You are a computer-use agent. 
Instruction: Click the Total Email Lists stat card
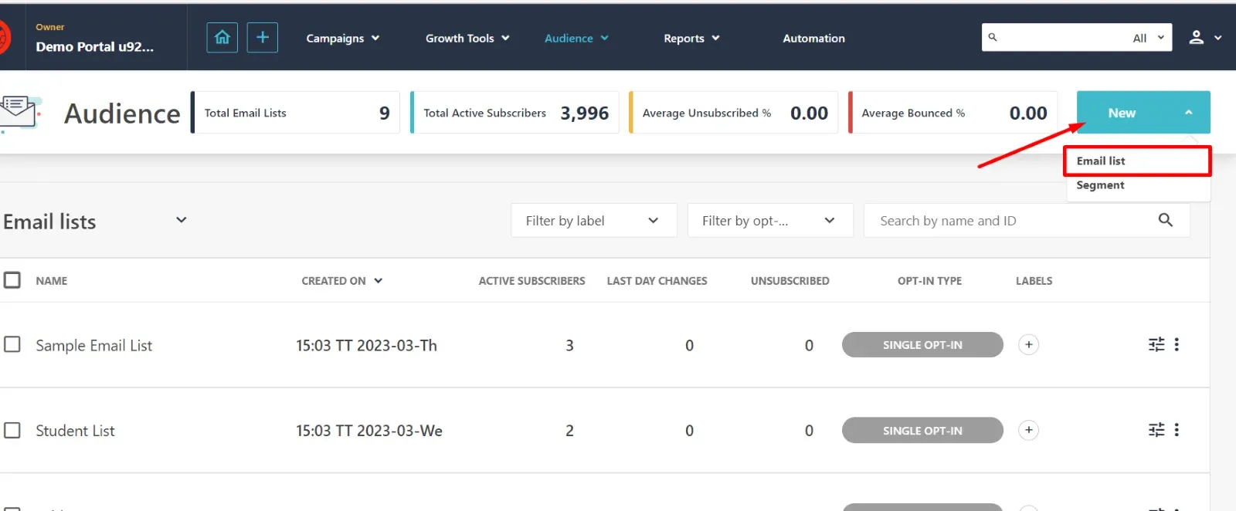295,113
